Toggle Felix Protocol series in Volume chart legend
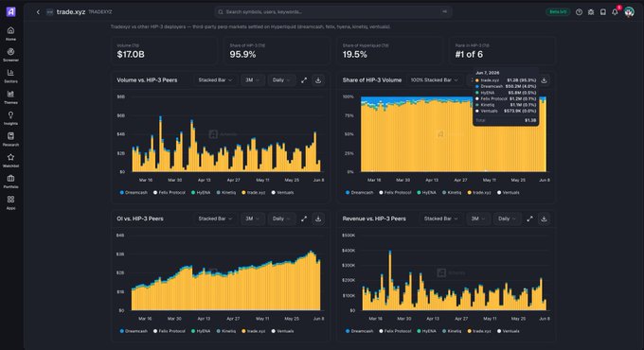 (170, 192)
